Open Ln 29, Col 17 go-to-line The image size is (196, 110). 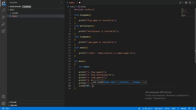coord(147,108)
